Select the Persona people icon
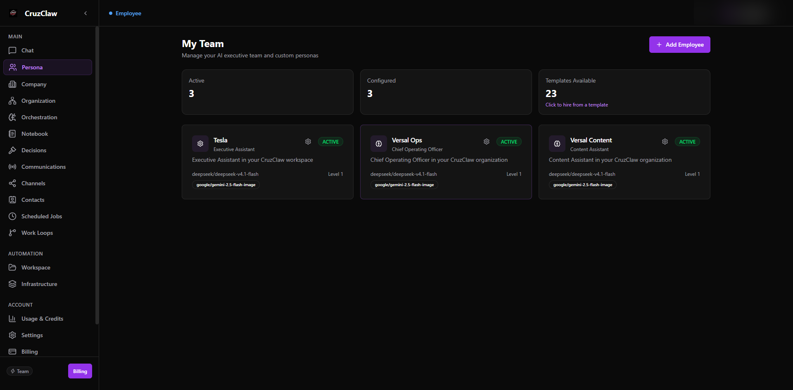The image size is (793, 390). click(13, 67)
